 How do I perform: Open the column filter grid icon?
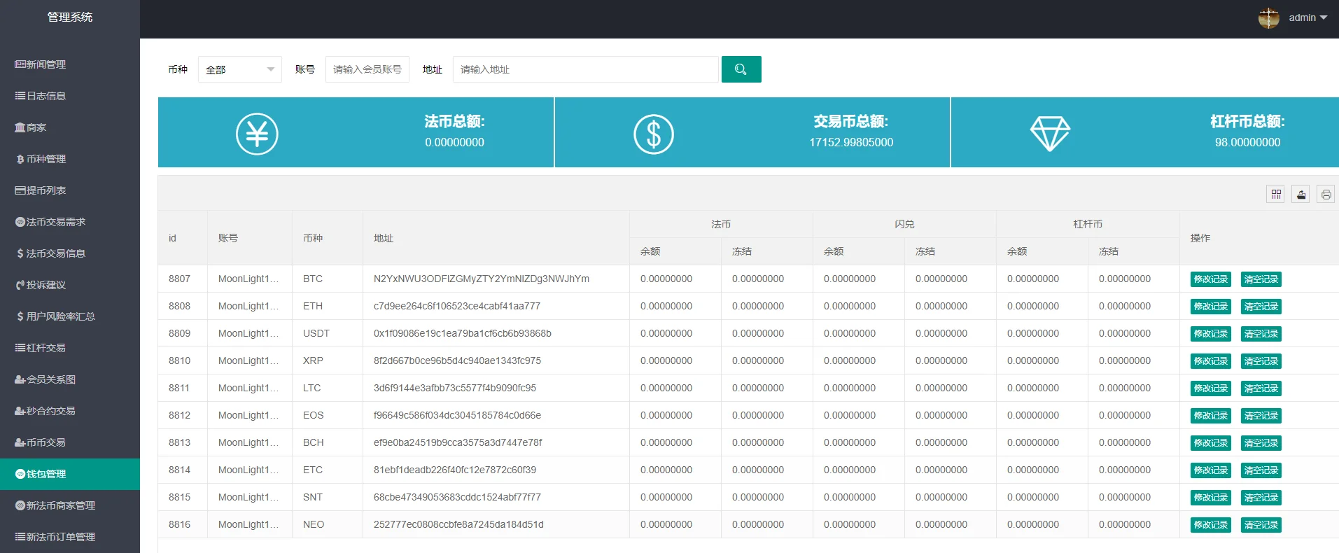(1276, 194)
